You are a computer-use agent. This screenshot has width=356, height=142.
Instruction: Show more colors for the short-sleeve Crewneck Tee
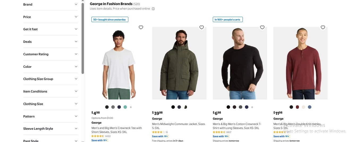(x=131, y=107)
